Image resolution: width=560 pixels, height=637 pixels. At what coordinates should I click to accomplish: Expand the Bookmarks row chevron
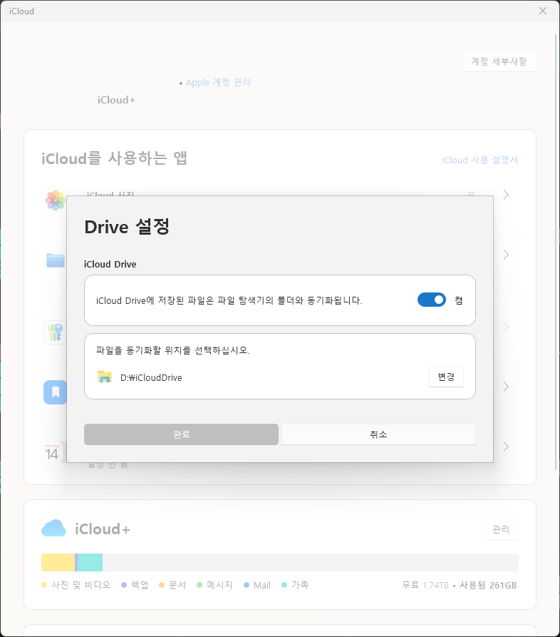[x=506, y=387]
